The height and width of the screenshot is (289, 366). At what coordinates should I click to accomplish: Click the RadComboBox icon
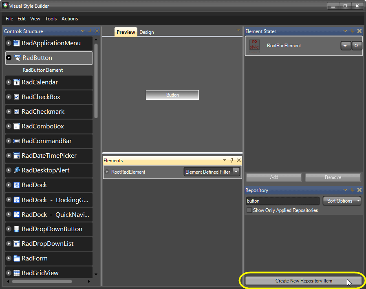pyautogui.click(x=17, y=126)
